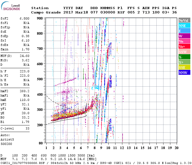This screenshot has height=165, width=192.
Task: Click the Campo Grande station name
Action: [46, 12]
